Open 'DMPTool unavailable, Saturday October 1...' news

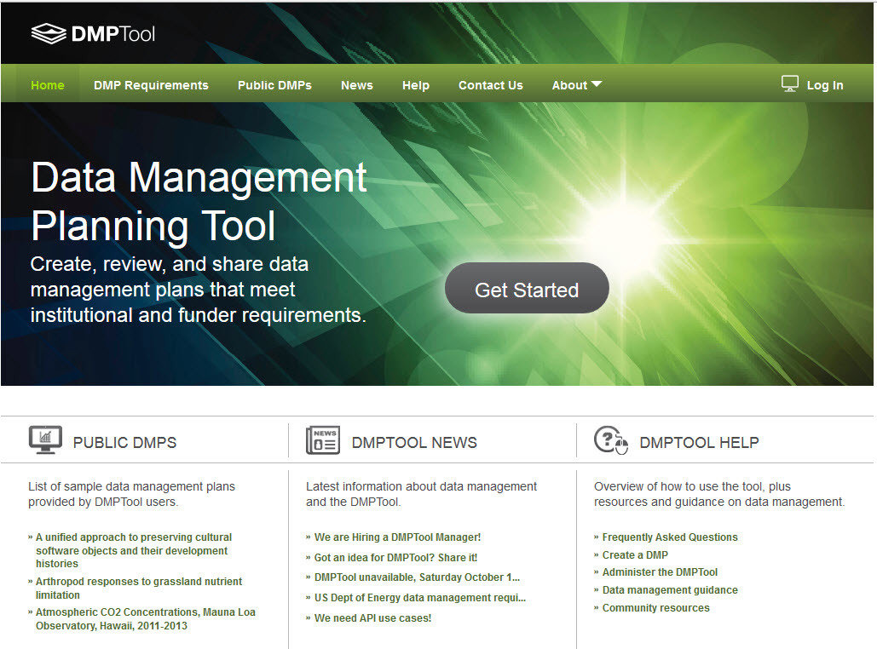tap(417, 577)
